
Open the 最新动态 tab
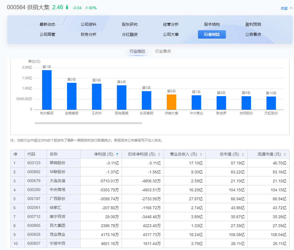click(x=47, y=24)
